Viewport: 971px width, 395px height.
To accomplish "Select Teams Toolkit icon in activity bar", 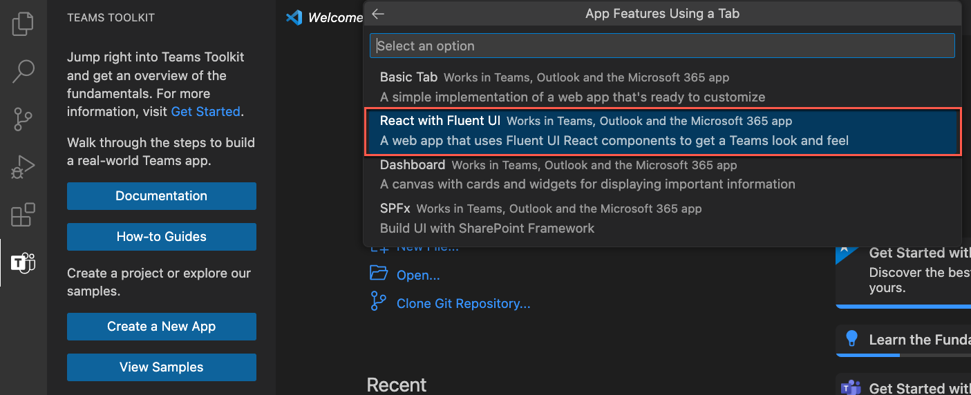I will [23, 262].
